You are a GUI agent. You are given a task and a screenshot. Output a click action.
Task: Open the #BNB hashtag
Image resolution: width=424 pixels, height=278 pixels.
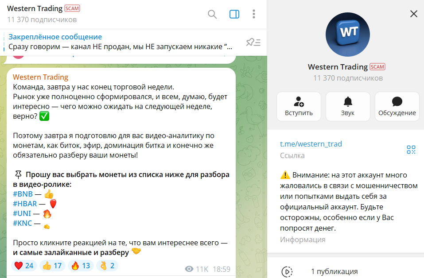click(23, 194)
